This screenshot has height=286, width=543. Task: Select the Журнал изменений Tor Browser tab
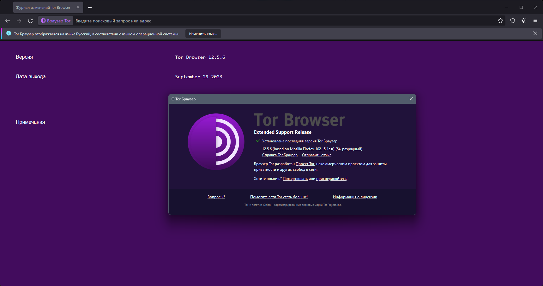(43, 7)
